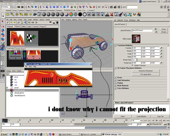The image size is (170, 136).
Task: Open the Polygons shelf tab
Action: (x=28, y=10)
